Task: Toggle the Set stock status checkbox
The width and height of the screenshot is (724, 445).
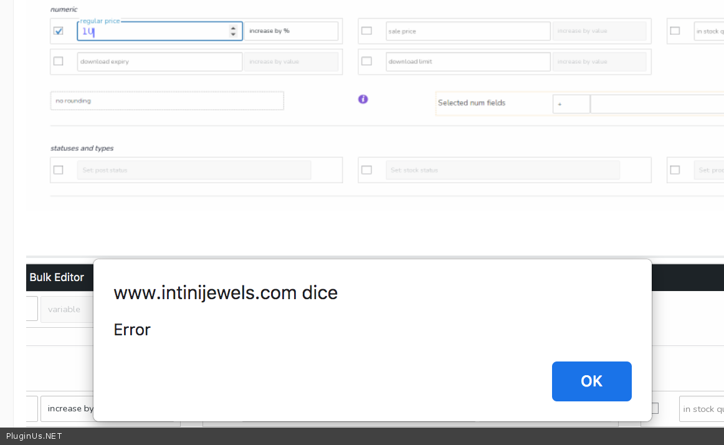Action: (x=366, y=170)
